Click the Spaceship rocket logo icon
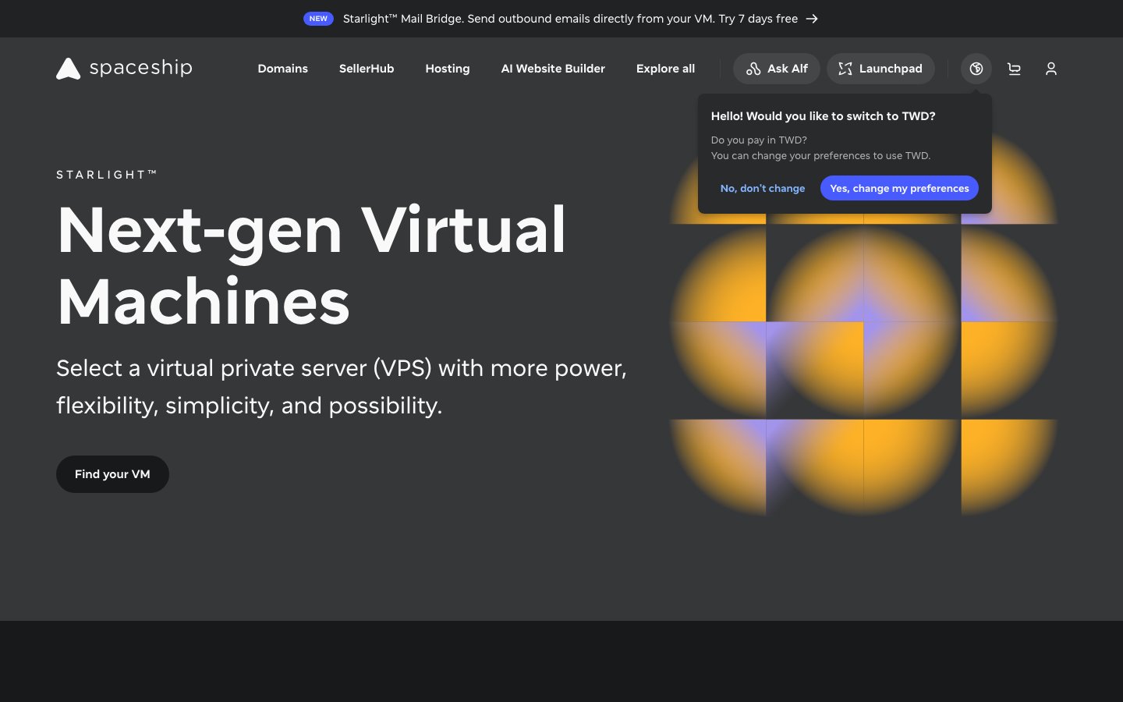 68,69
